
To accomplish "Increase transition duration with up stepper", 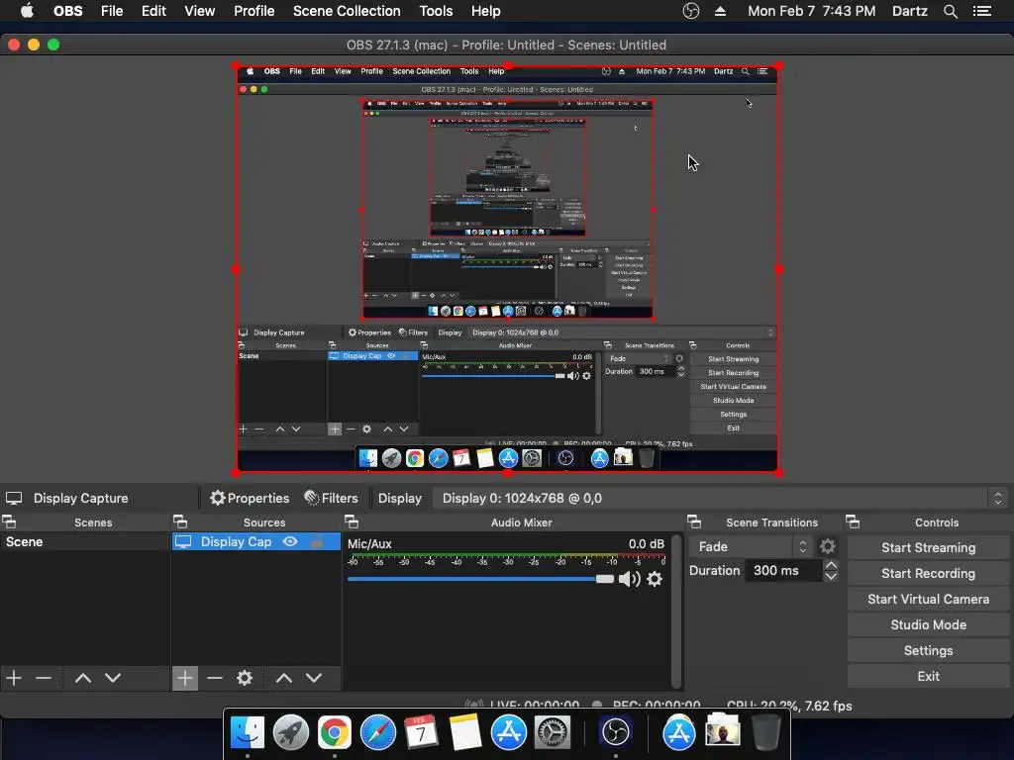I will [831, 565].
